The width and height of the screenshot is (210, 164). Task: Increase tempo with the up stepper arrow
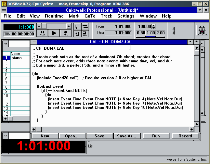tap(154, 25)
